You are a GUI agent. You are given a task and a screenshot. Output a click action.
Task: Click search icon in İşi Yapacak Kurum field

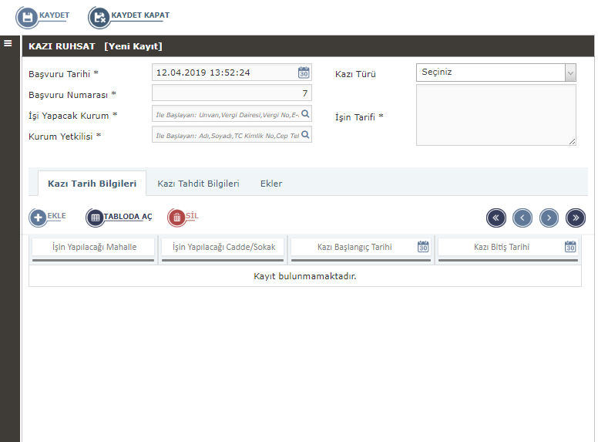(x=305, y=114)
